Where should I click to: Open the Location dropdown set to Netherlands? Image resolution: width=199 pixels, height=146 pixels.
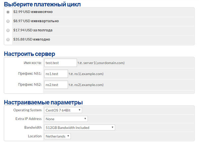coord(57,136)
